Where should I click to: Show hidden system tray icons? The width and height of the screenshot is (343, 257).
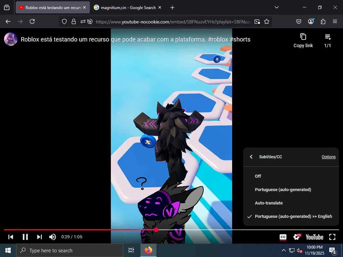283,250
